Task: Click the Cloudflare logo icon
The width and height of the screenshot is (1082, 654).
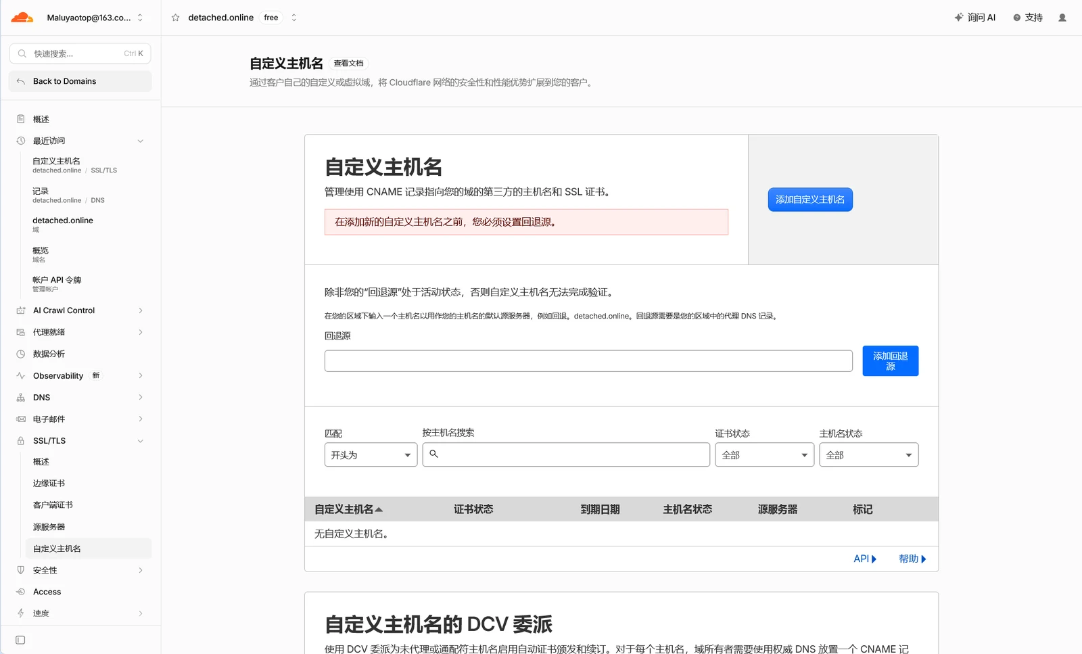Action: (x=22, y=18)
